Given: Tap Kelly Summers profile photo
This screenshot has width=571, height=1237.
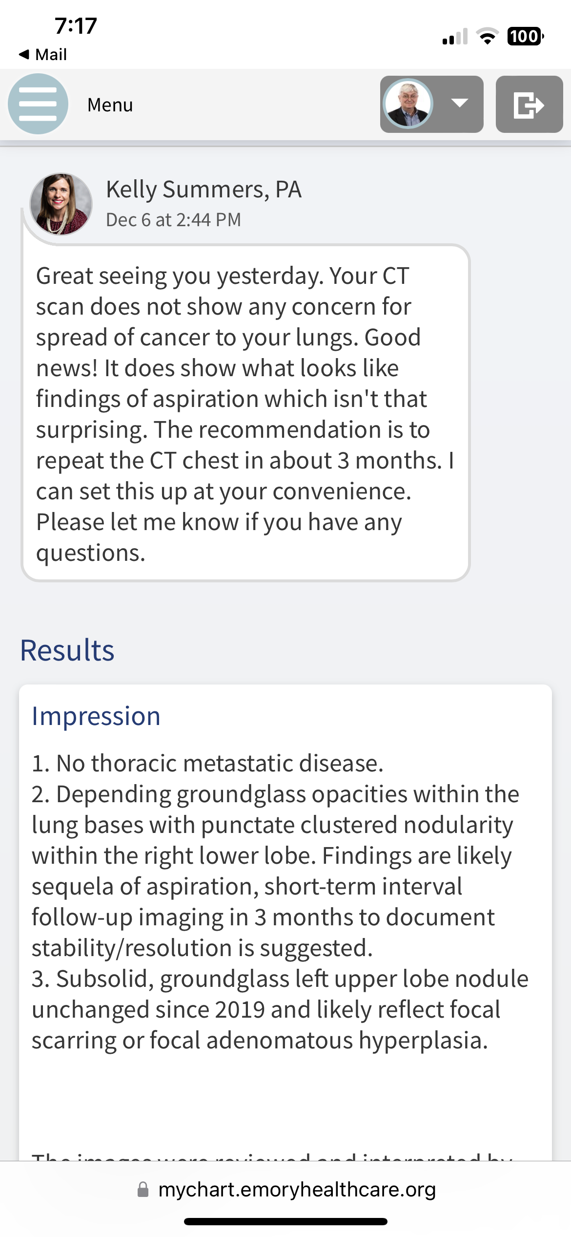Looking at the screenshot, I should click(61, 204).
